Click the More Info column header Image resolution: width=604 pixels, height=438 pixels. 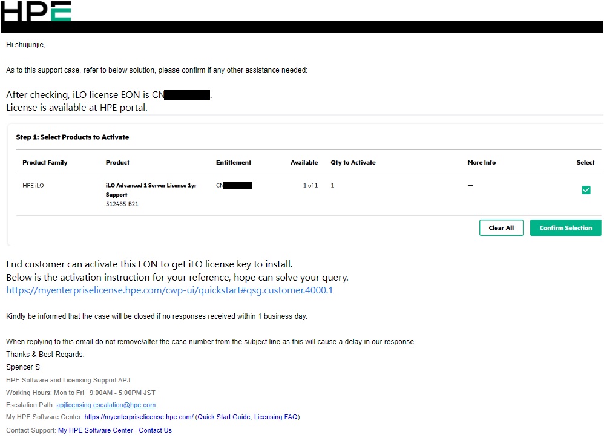pyautogui.click(x=481, y=163)
